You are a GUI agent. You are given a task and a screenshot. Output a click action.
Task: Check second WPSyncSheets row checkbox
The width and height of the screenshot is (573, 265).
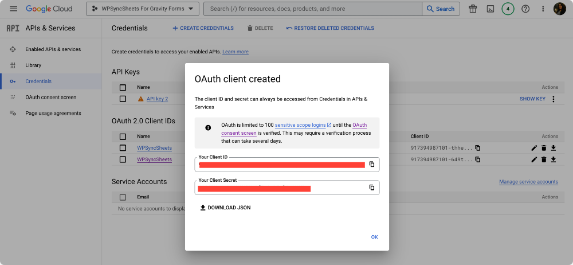coord(123,159)
